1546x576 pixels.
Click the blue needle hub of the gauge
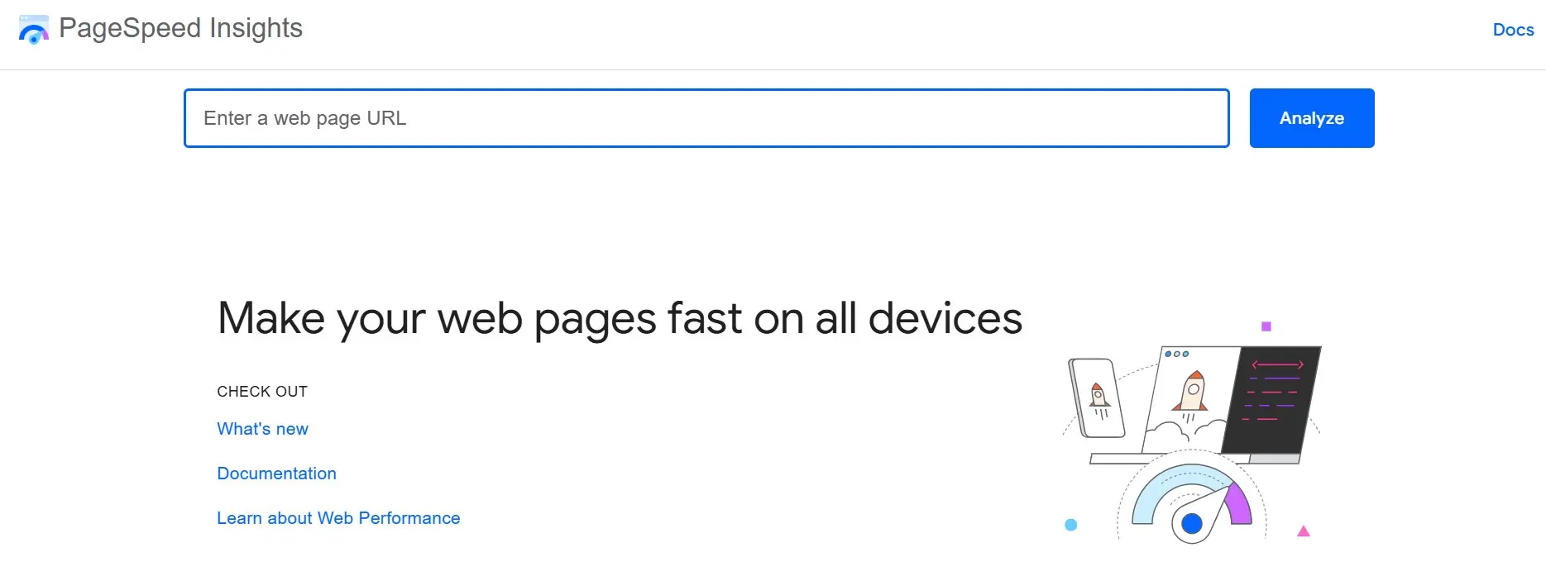[1191, 522]
